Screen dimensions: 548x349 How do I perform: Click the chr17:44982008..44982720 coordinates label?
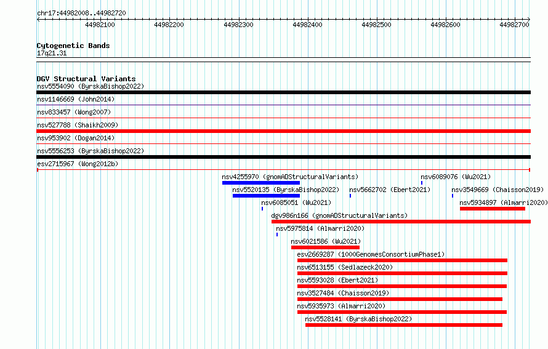[x=81, y=13]
